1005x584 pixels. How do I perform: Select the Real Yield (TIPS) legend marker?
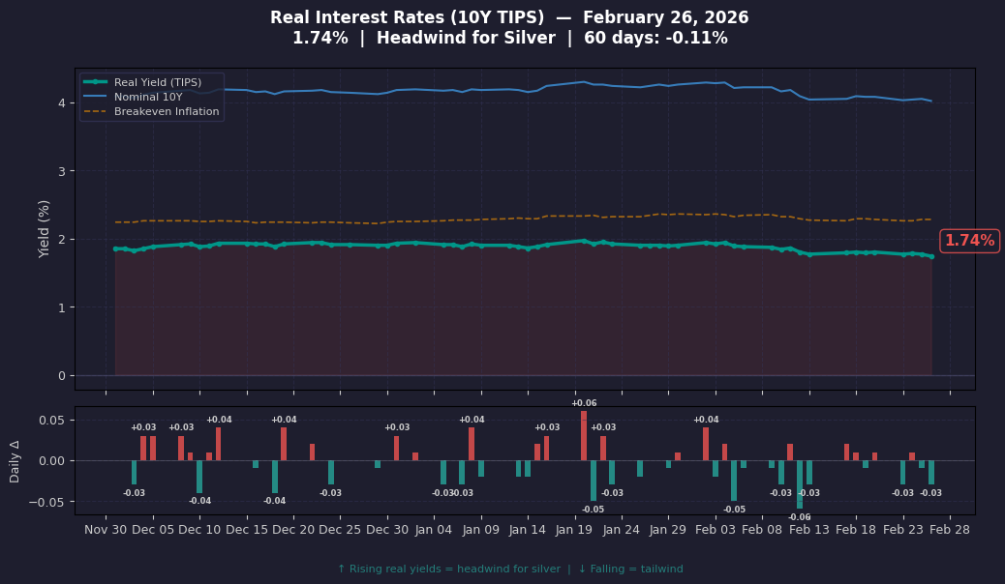click(96, 82)
